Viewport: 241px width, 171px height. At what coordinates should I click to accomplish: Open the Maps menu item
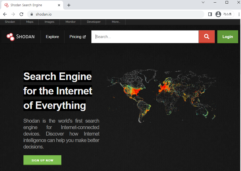[x=30, y=22]
